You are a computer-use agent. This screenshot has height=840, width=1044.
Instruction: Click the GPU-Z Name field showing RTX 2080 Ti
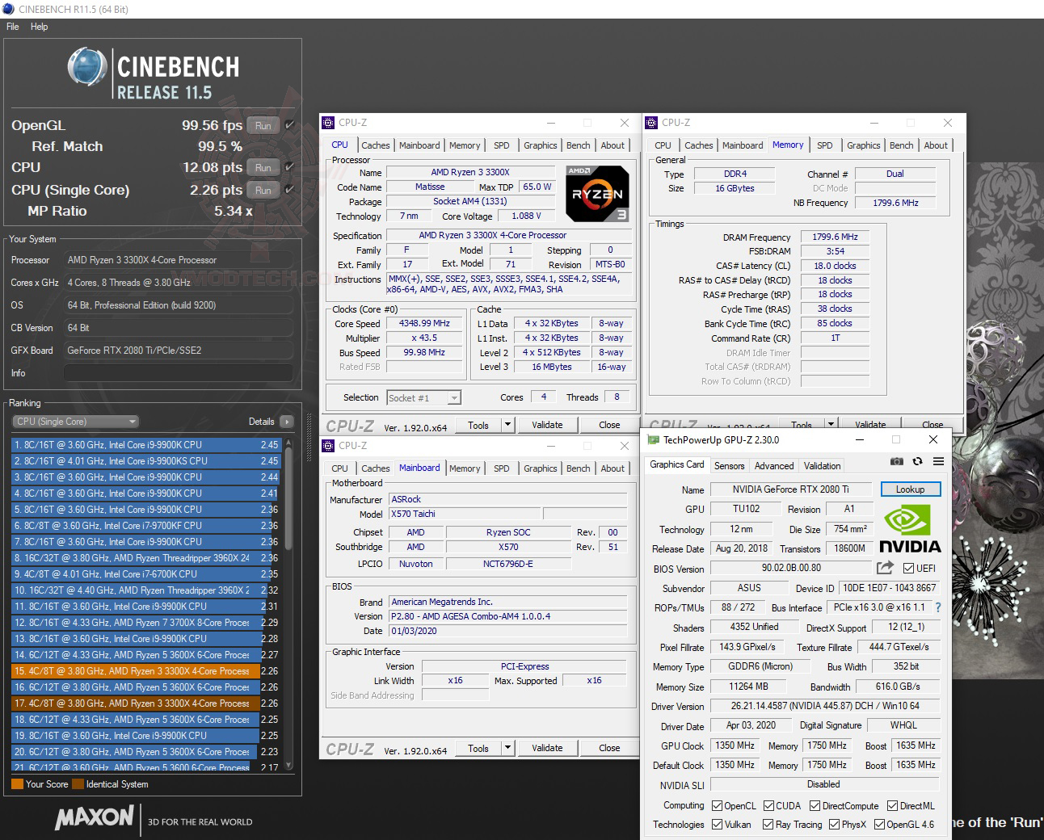coord(791,489)
